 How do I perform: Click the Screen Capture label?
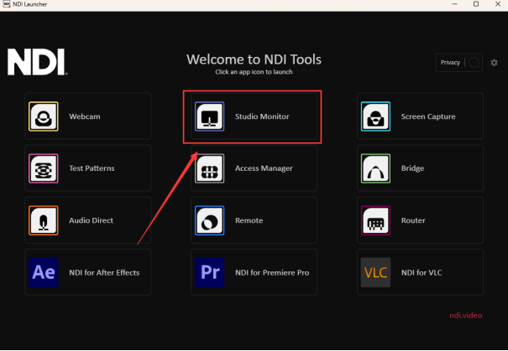point(428,116)
